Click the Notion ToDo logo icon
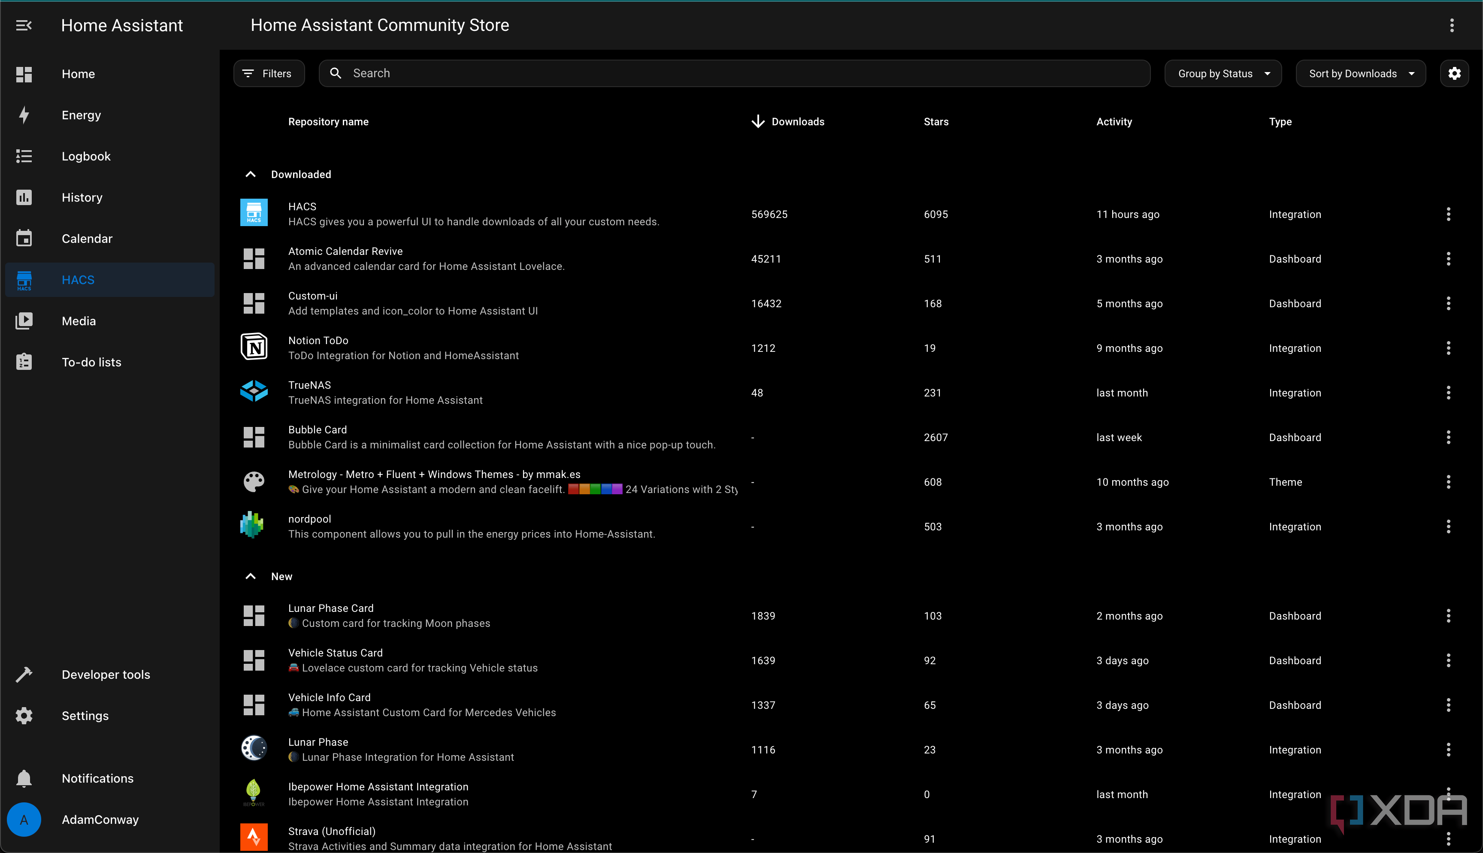Image resolution: width=1483 pixels, height=853 pixels. [x=254, y=347]
